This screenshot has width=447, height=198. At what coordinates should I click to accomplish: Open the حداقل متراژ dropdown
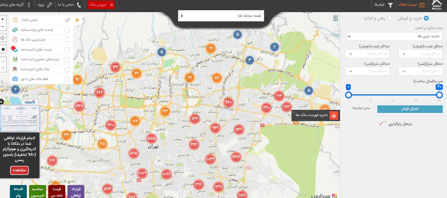tap(420, 71)
